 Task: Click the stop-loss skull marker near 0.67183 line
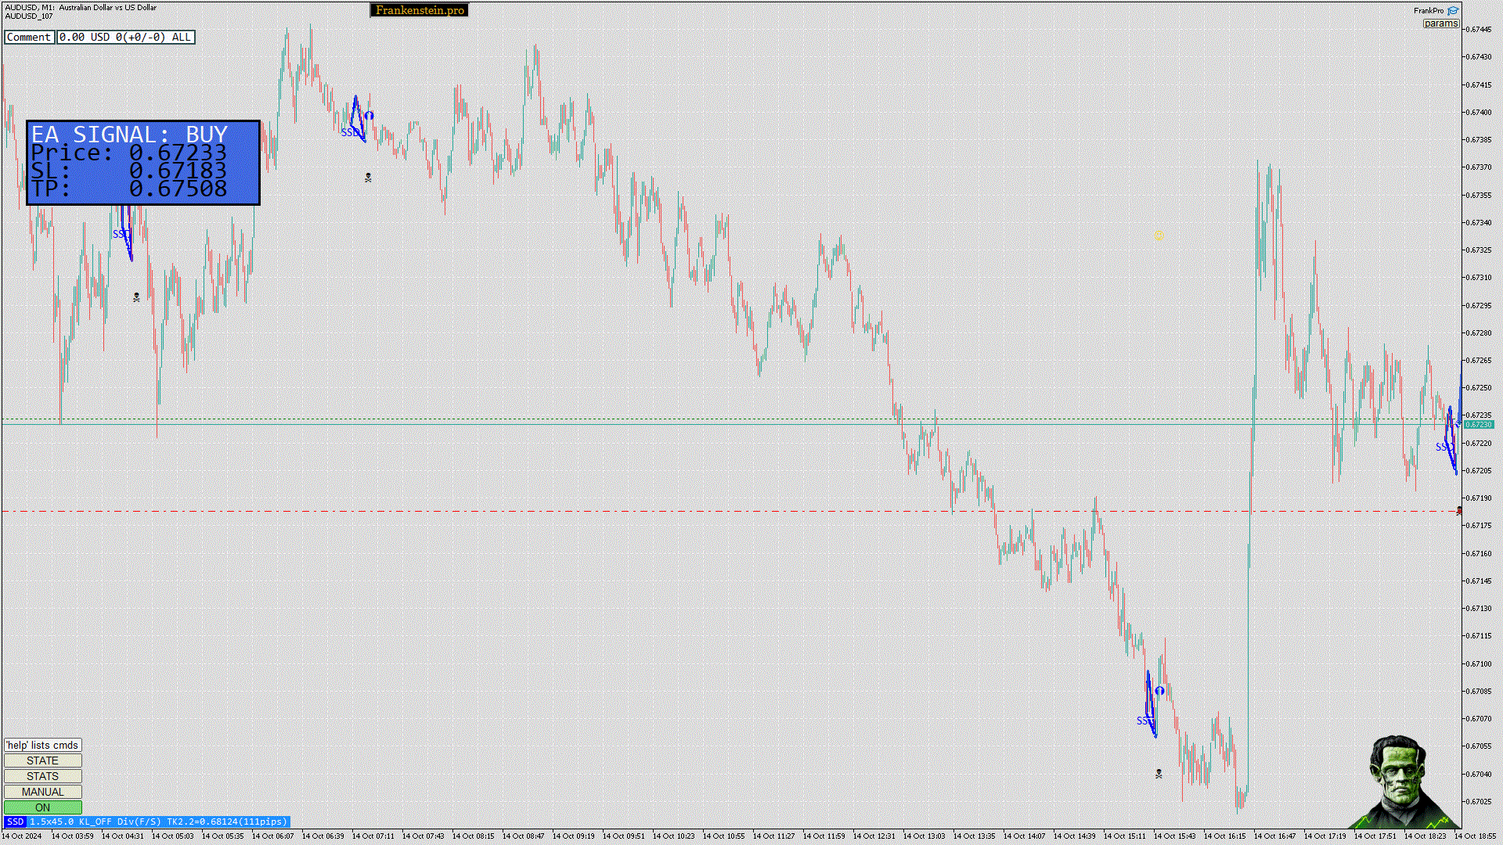click(1458, 511)
